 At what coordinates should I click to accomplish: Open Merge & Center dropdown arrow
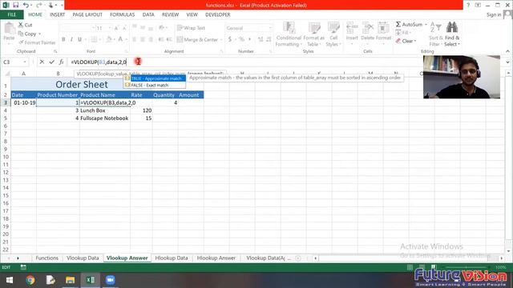pyautogui.click(x=221, y=40)
